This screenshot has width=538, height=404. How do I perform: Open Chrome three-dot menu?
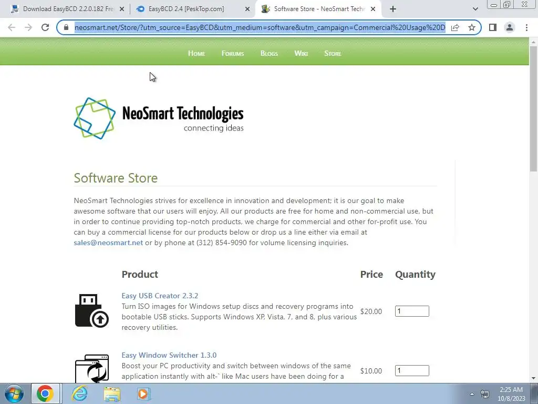[x=526, y=27]
